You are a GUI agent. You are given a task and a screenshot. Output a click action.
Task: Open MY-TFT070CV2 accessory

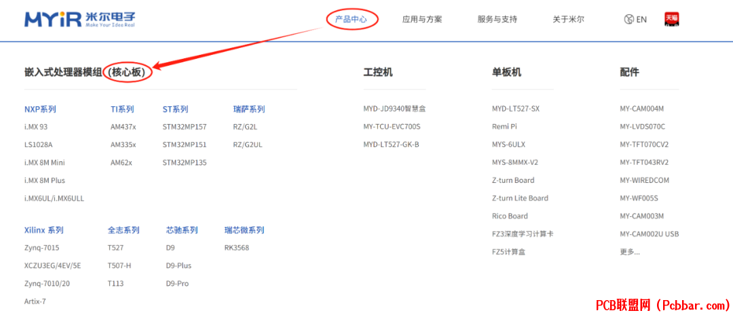pos(644,145)
